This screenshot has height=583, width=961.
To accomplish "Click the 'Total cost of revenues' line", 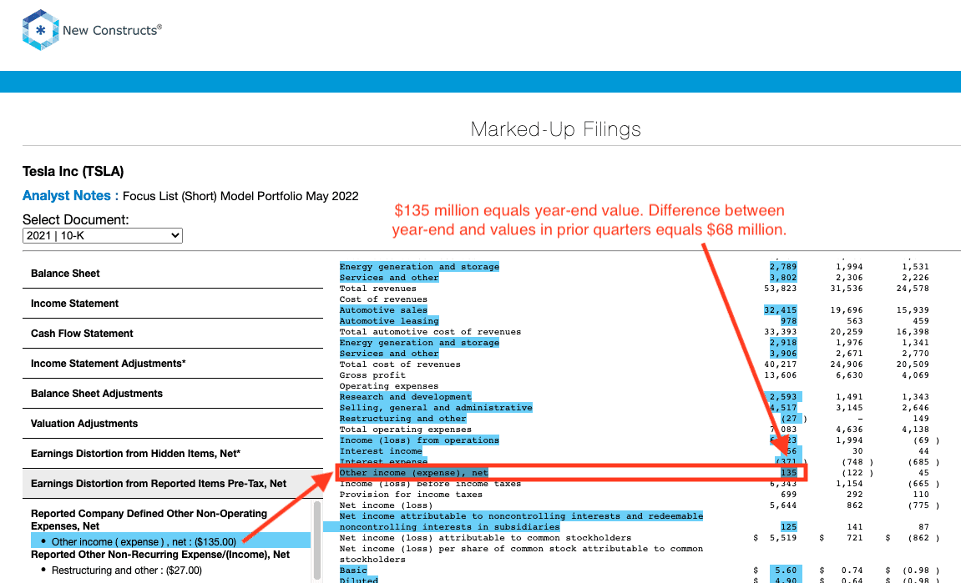I will point(400,364).
